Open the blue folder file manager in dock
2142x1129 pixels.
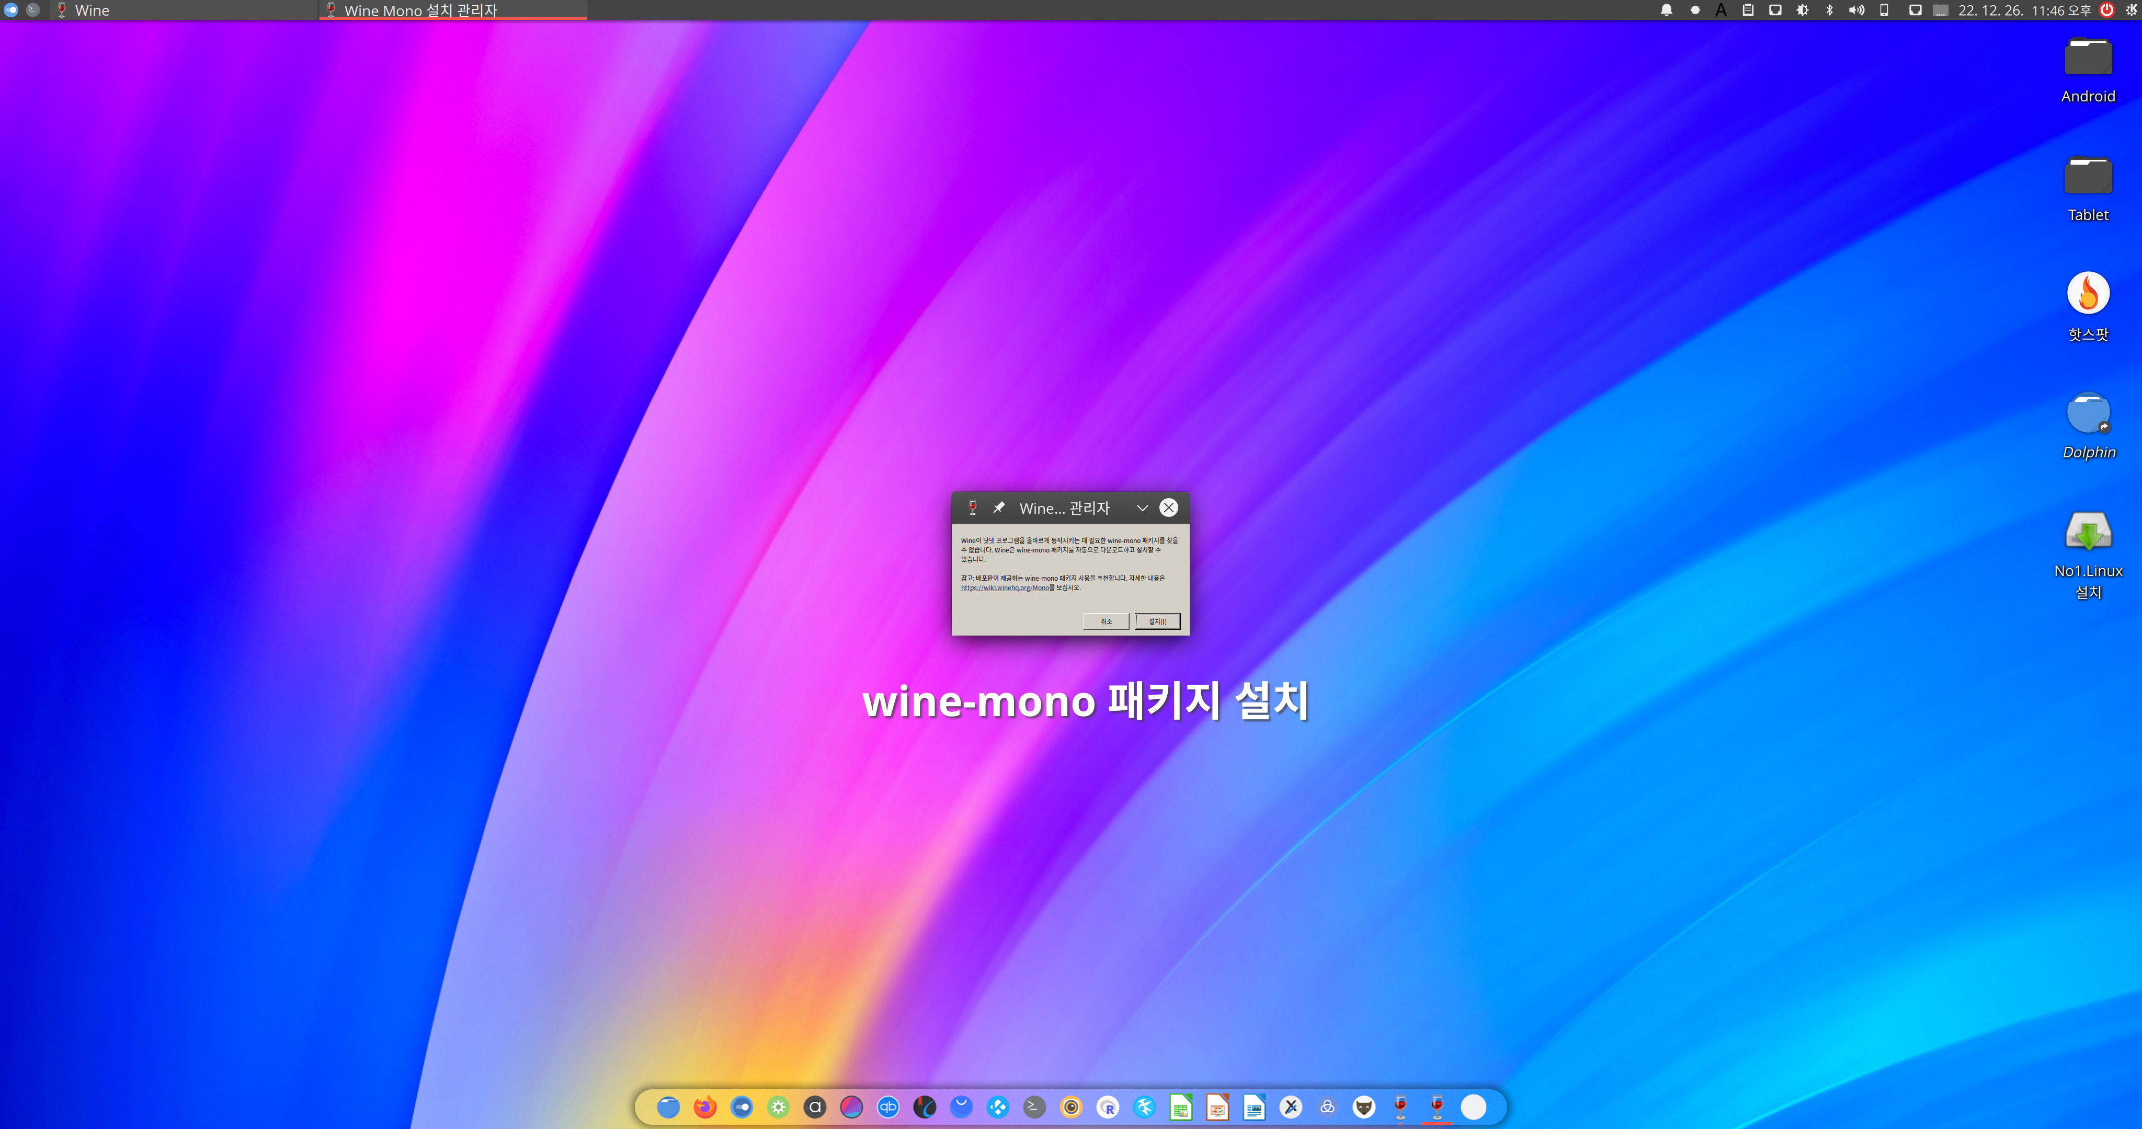tap(668, 1107)
